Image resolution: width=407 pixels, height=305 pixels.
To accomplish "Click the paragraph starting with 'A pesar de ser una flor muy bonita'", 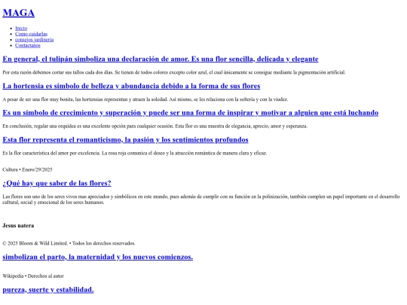I will click(x=145, y=99).
